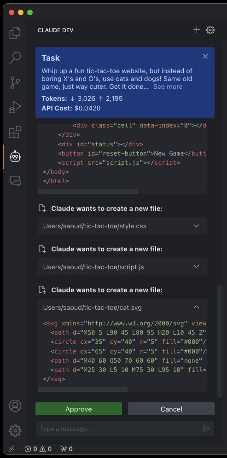Click See more in the task description

click(168, 87)
